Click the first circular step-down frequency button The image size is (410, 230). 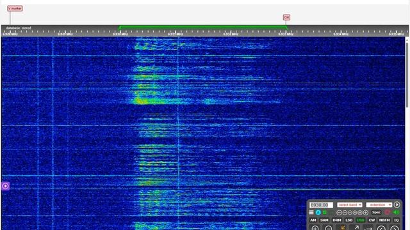point(339,213)
